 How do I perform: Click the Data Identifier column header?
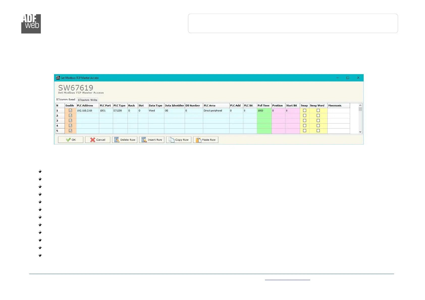(x=175, y=106)
